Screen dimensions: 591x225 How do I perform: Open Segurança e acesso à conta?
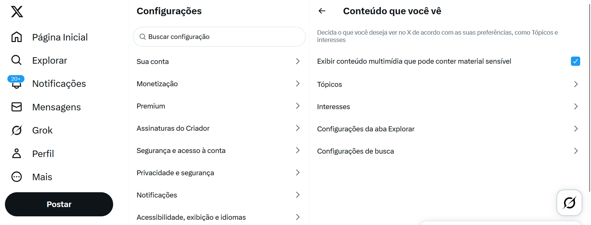[x=181, y=151]
